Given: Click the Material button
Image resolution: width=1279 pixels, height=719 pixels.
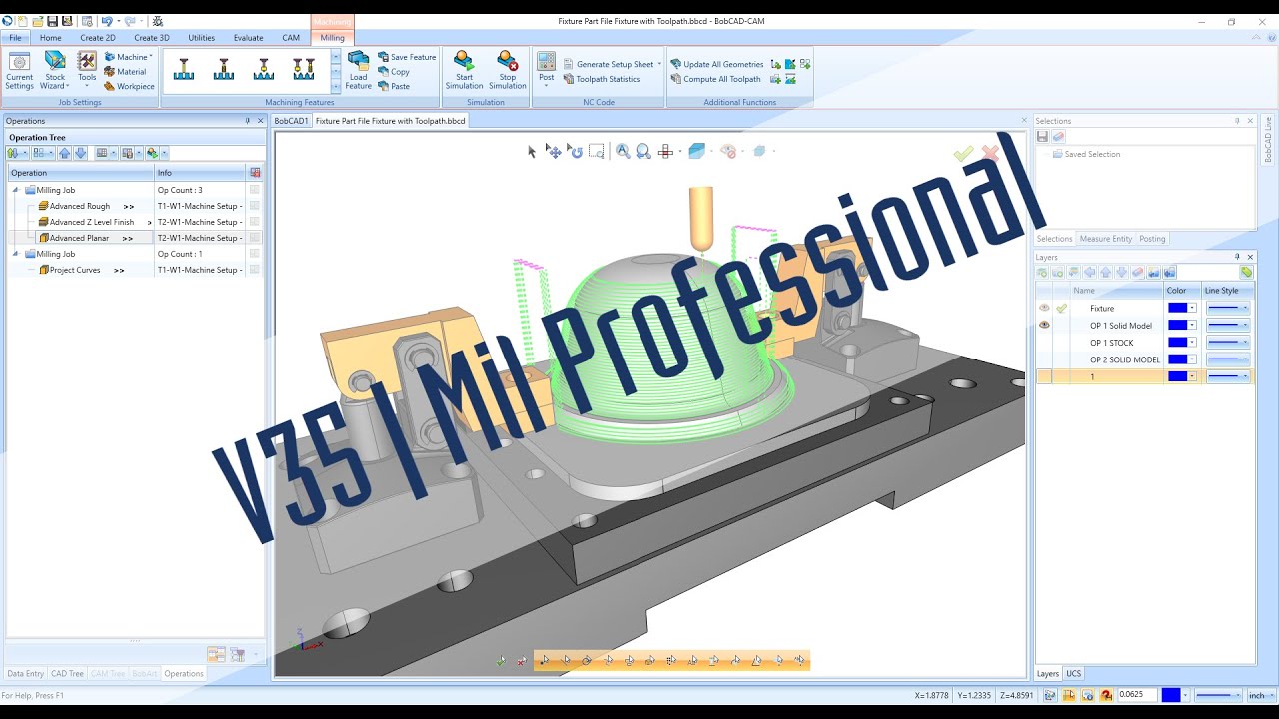Looking at the screenshot, I should (126, 72).
